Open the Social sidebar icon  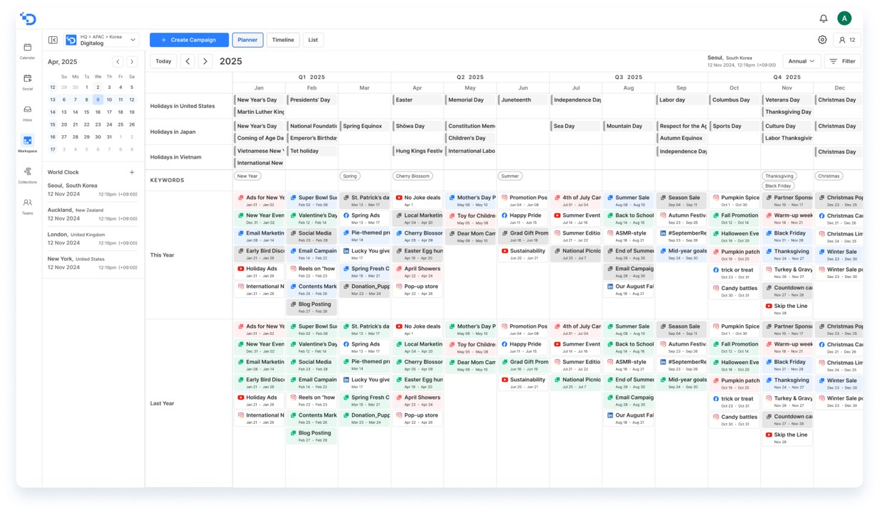27,81
